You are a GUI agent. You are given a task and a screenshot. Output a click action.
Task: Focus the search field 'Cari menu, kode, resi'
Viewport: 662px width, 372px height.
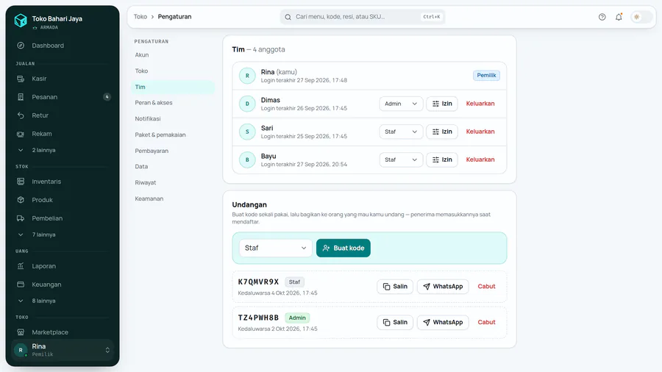point(362,17)
